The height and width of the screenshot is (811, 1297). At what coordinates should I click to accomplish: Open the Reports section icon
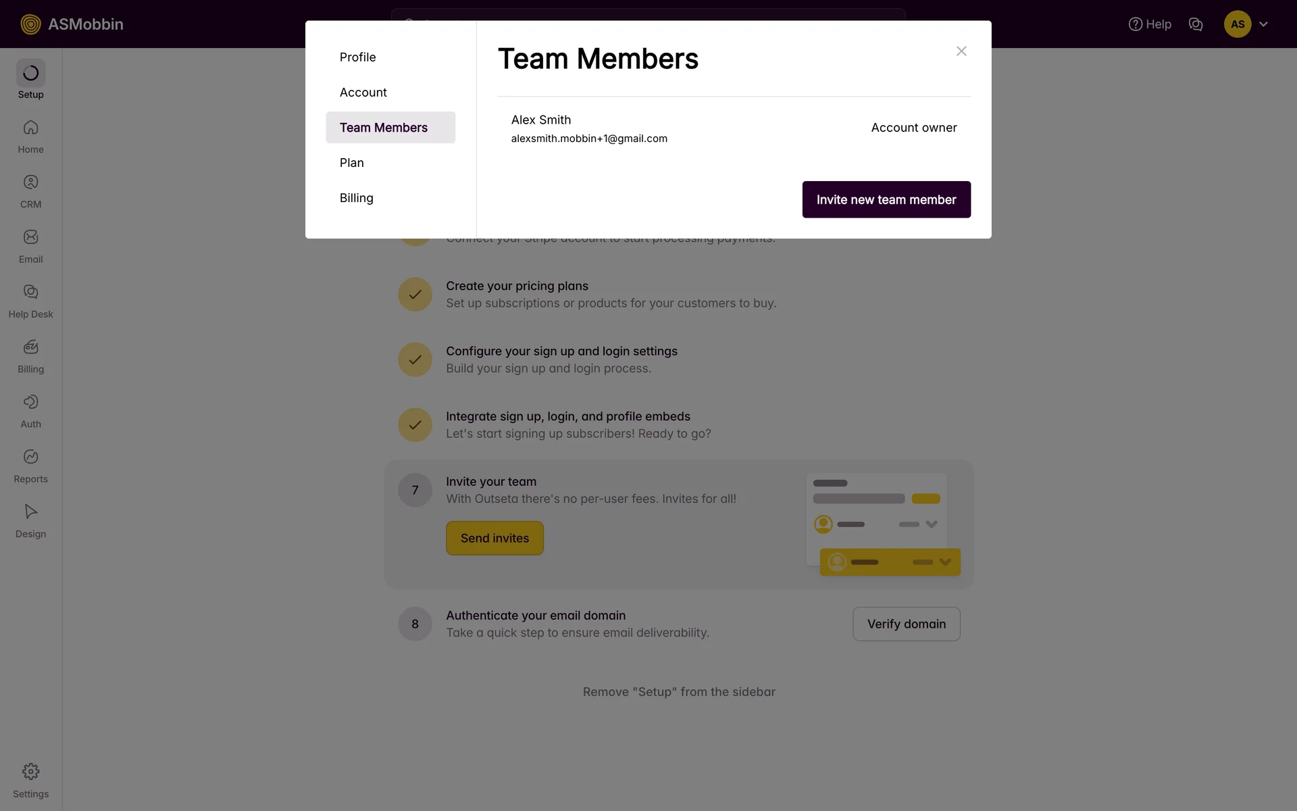[30, 458]
